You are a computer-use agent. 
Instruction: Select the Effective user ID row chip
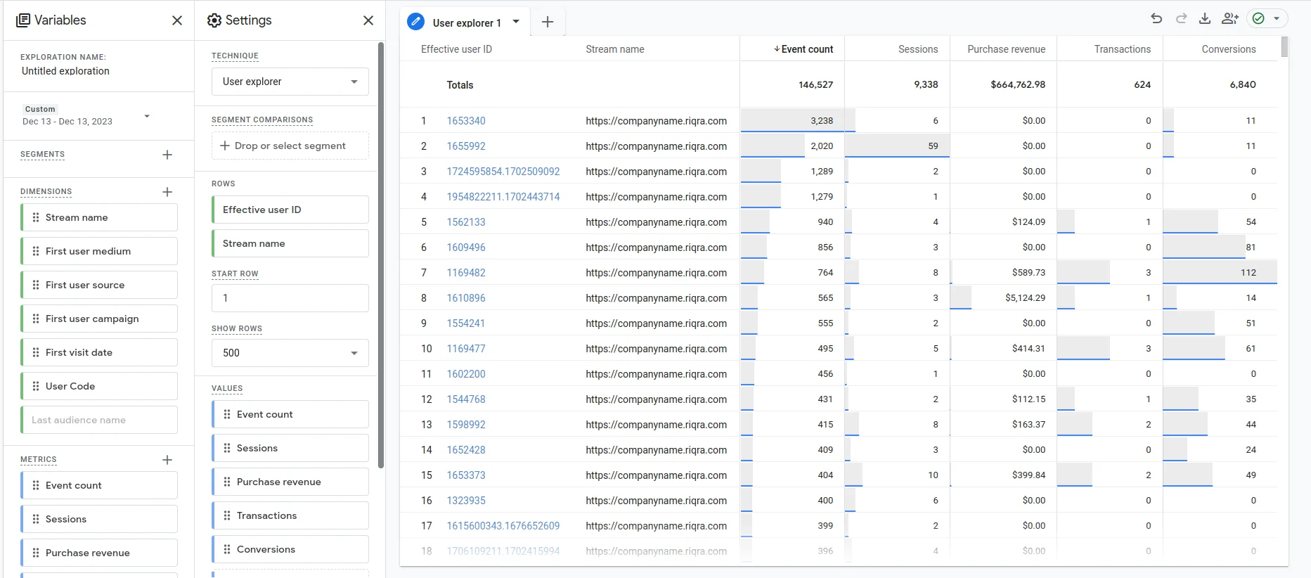click(x=290, y=210)
